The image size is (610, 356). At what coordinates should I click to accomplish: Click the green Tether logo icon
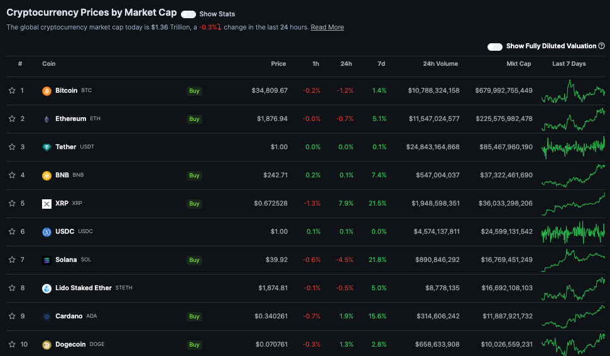coord(46,147)
